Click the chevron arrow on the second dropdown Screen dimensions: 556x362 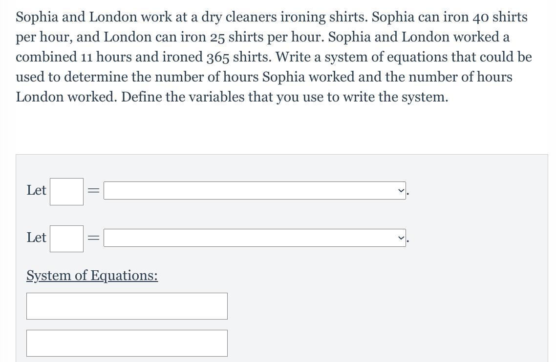pyautogui.click(x=401, y=238)
